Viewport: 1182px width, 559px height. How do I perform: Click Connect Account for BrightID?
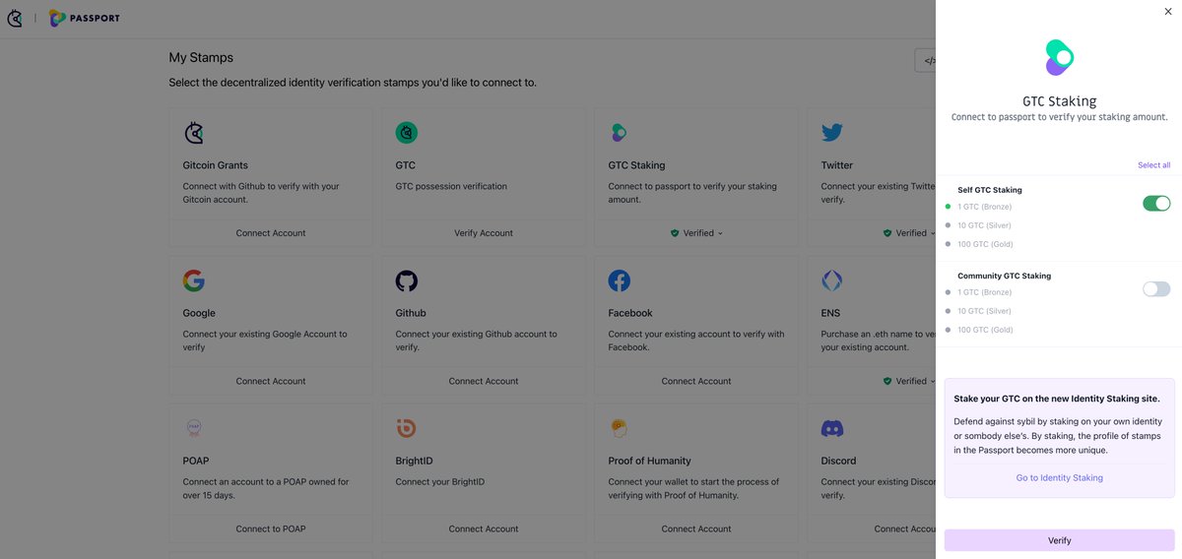[x=484, y=528]
